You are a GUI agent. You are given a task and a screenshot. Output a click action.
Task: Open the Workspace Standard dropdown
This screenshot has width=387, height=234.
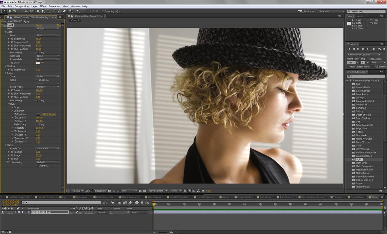331,11
